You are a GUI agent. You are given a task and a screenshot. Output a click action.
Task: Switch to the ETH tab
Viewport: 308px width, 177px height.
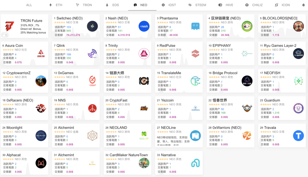click(56, 5)
